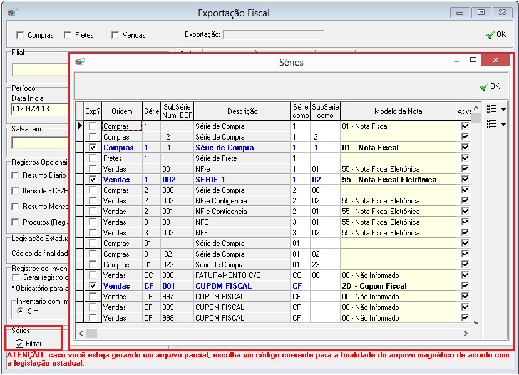
Task: Click the Descrição column header
Action: [242, 111]
